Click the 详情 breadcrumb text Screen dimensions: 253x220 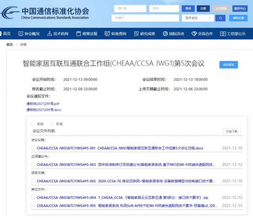[x=23, y=44]
